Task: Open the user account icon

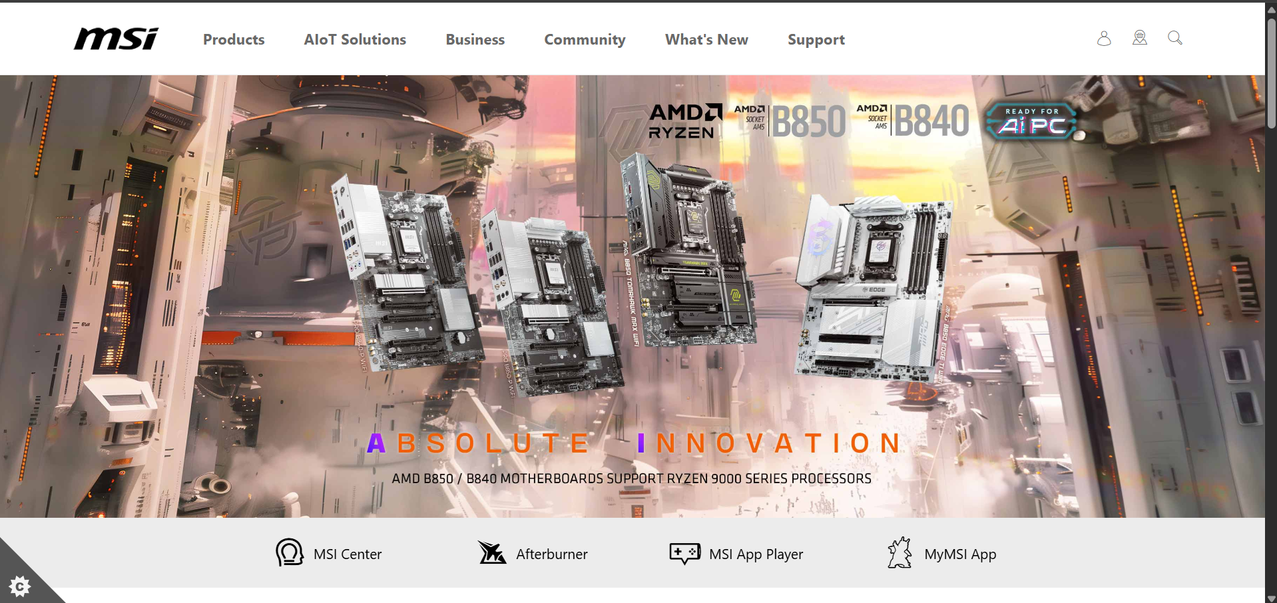Action: (x=1104, y=39)
